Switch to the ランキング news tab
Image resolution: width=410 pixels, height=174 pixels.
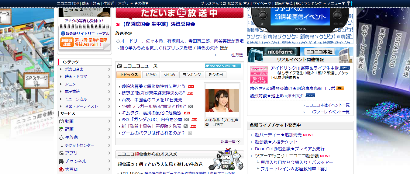192,75
